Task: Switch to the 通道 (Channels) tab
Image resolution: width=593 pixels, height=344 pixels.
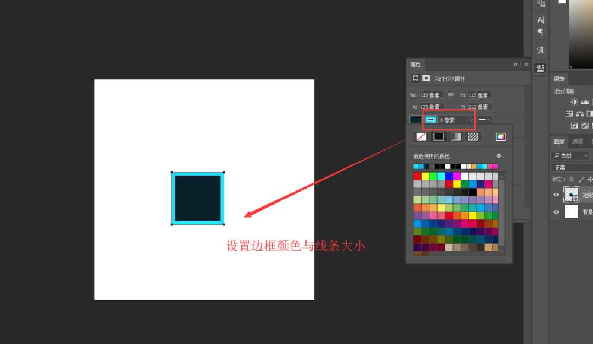Action: (x=578, y=142)
